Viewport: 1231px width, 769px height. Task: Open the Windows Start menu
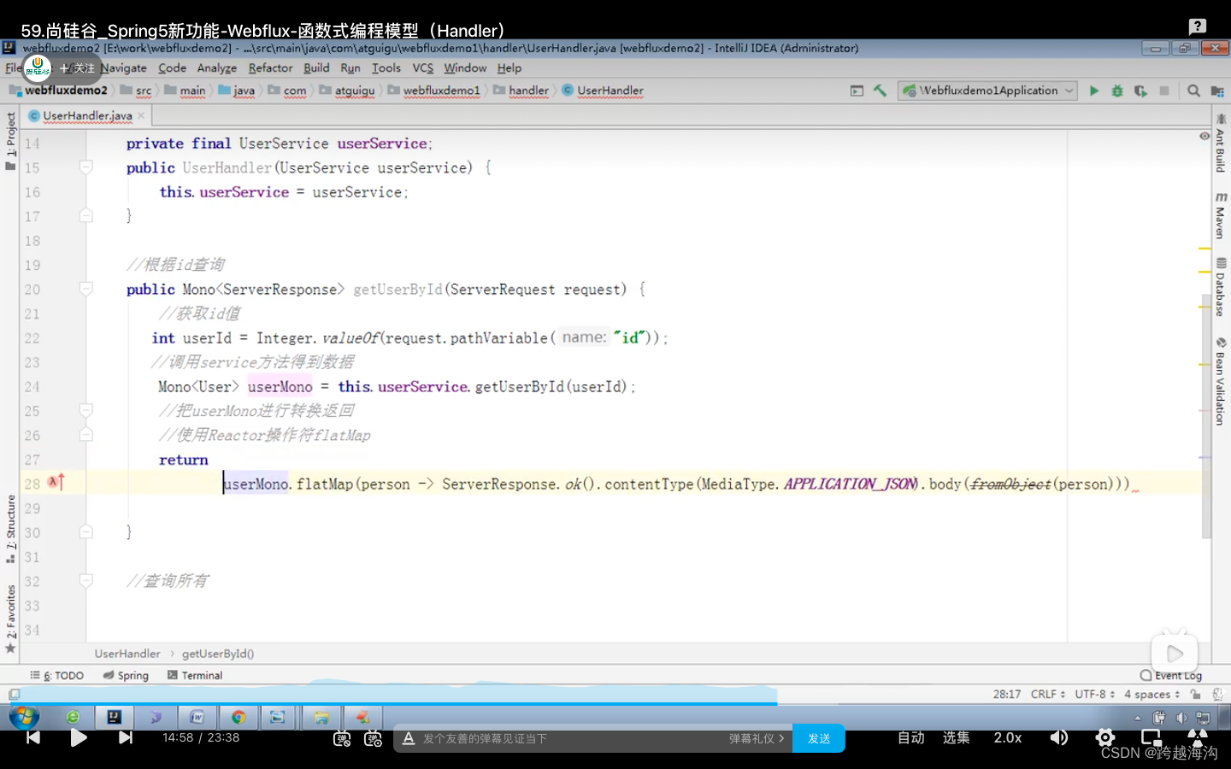pyautogui.click(x=24, y=716)
